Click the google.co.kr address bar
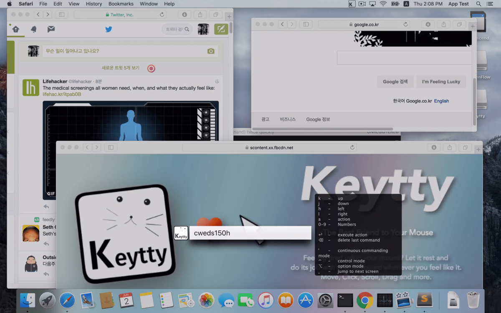Image resolution: width=501 pixels, height=313 pixels. [x=364, y=25]
